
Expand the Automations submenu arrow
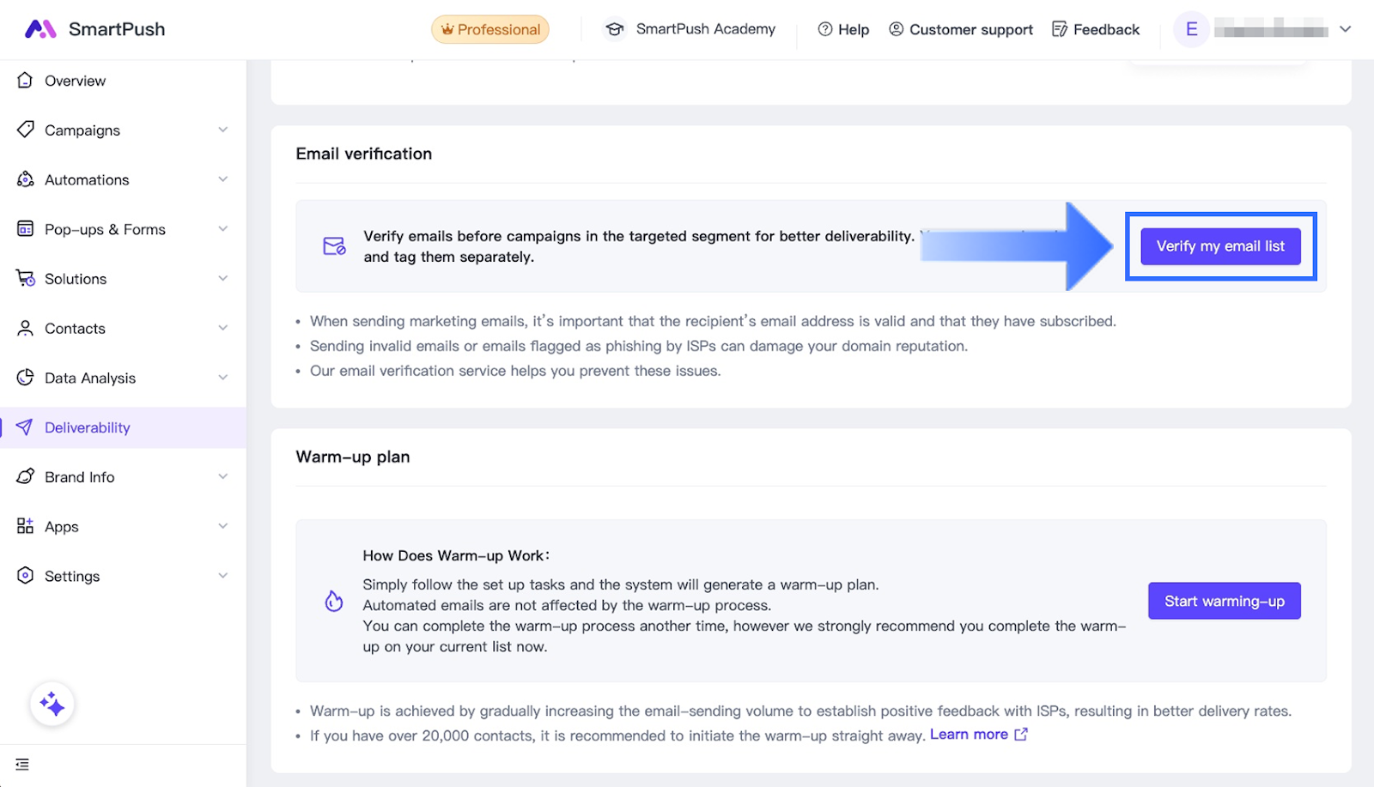(x=223, y=179)
